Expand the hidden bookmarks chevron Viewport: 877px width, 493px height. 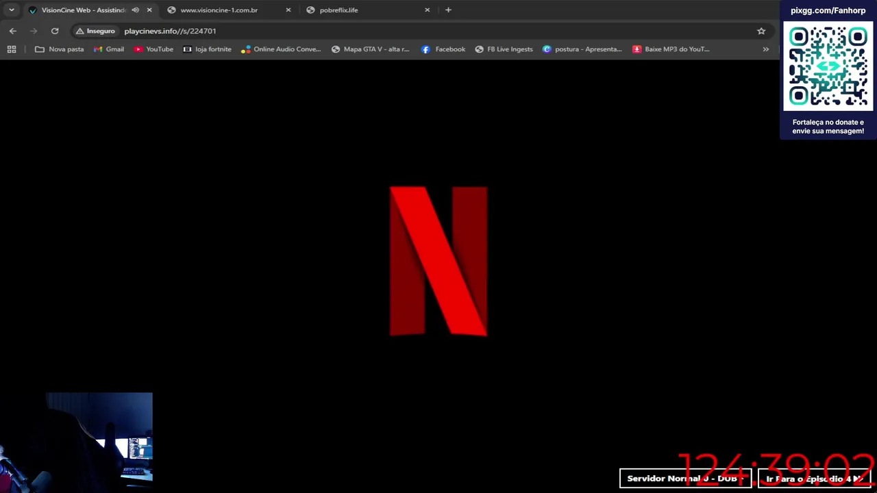765,49
